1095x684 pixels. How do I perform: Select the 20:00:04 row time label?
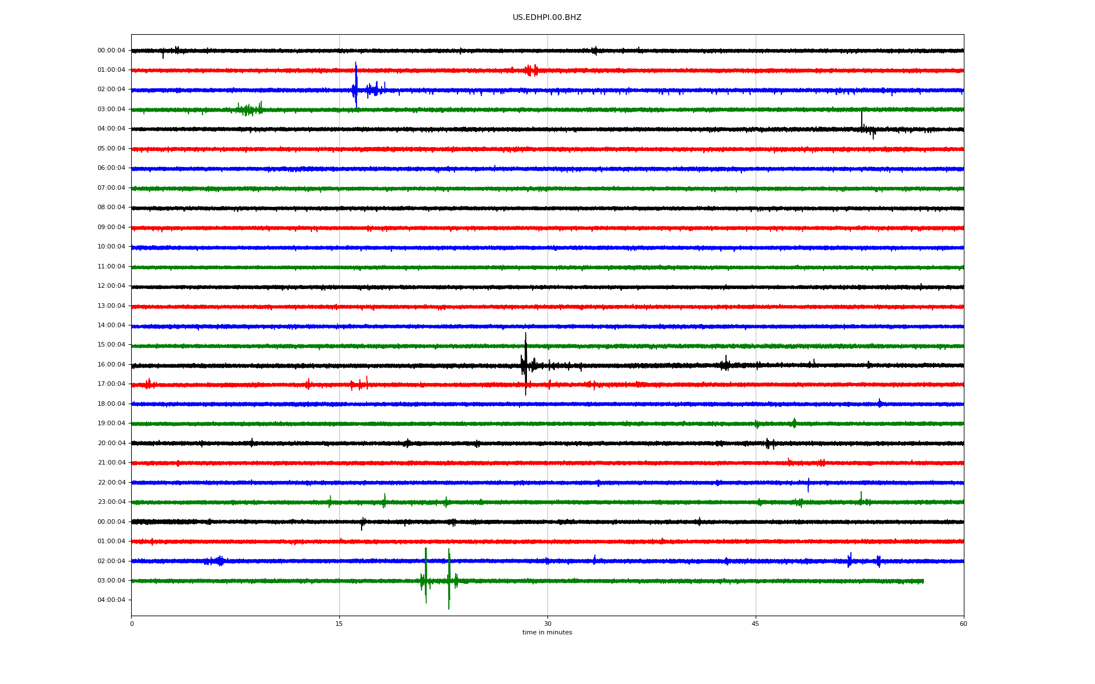(x=111, y=443)
